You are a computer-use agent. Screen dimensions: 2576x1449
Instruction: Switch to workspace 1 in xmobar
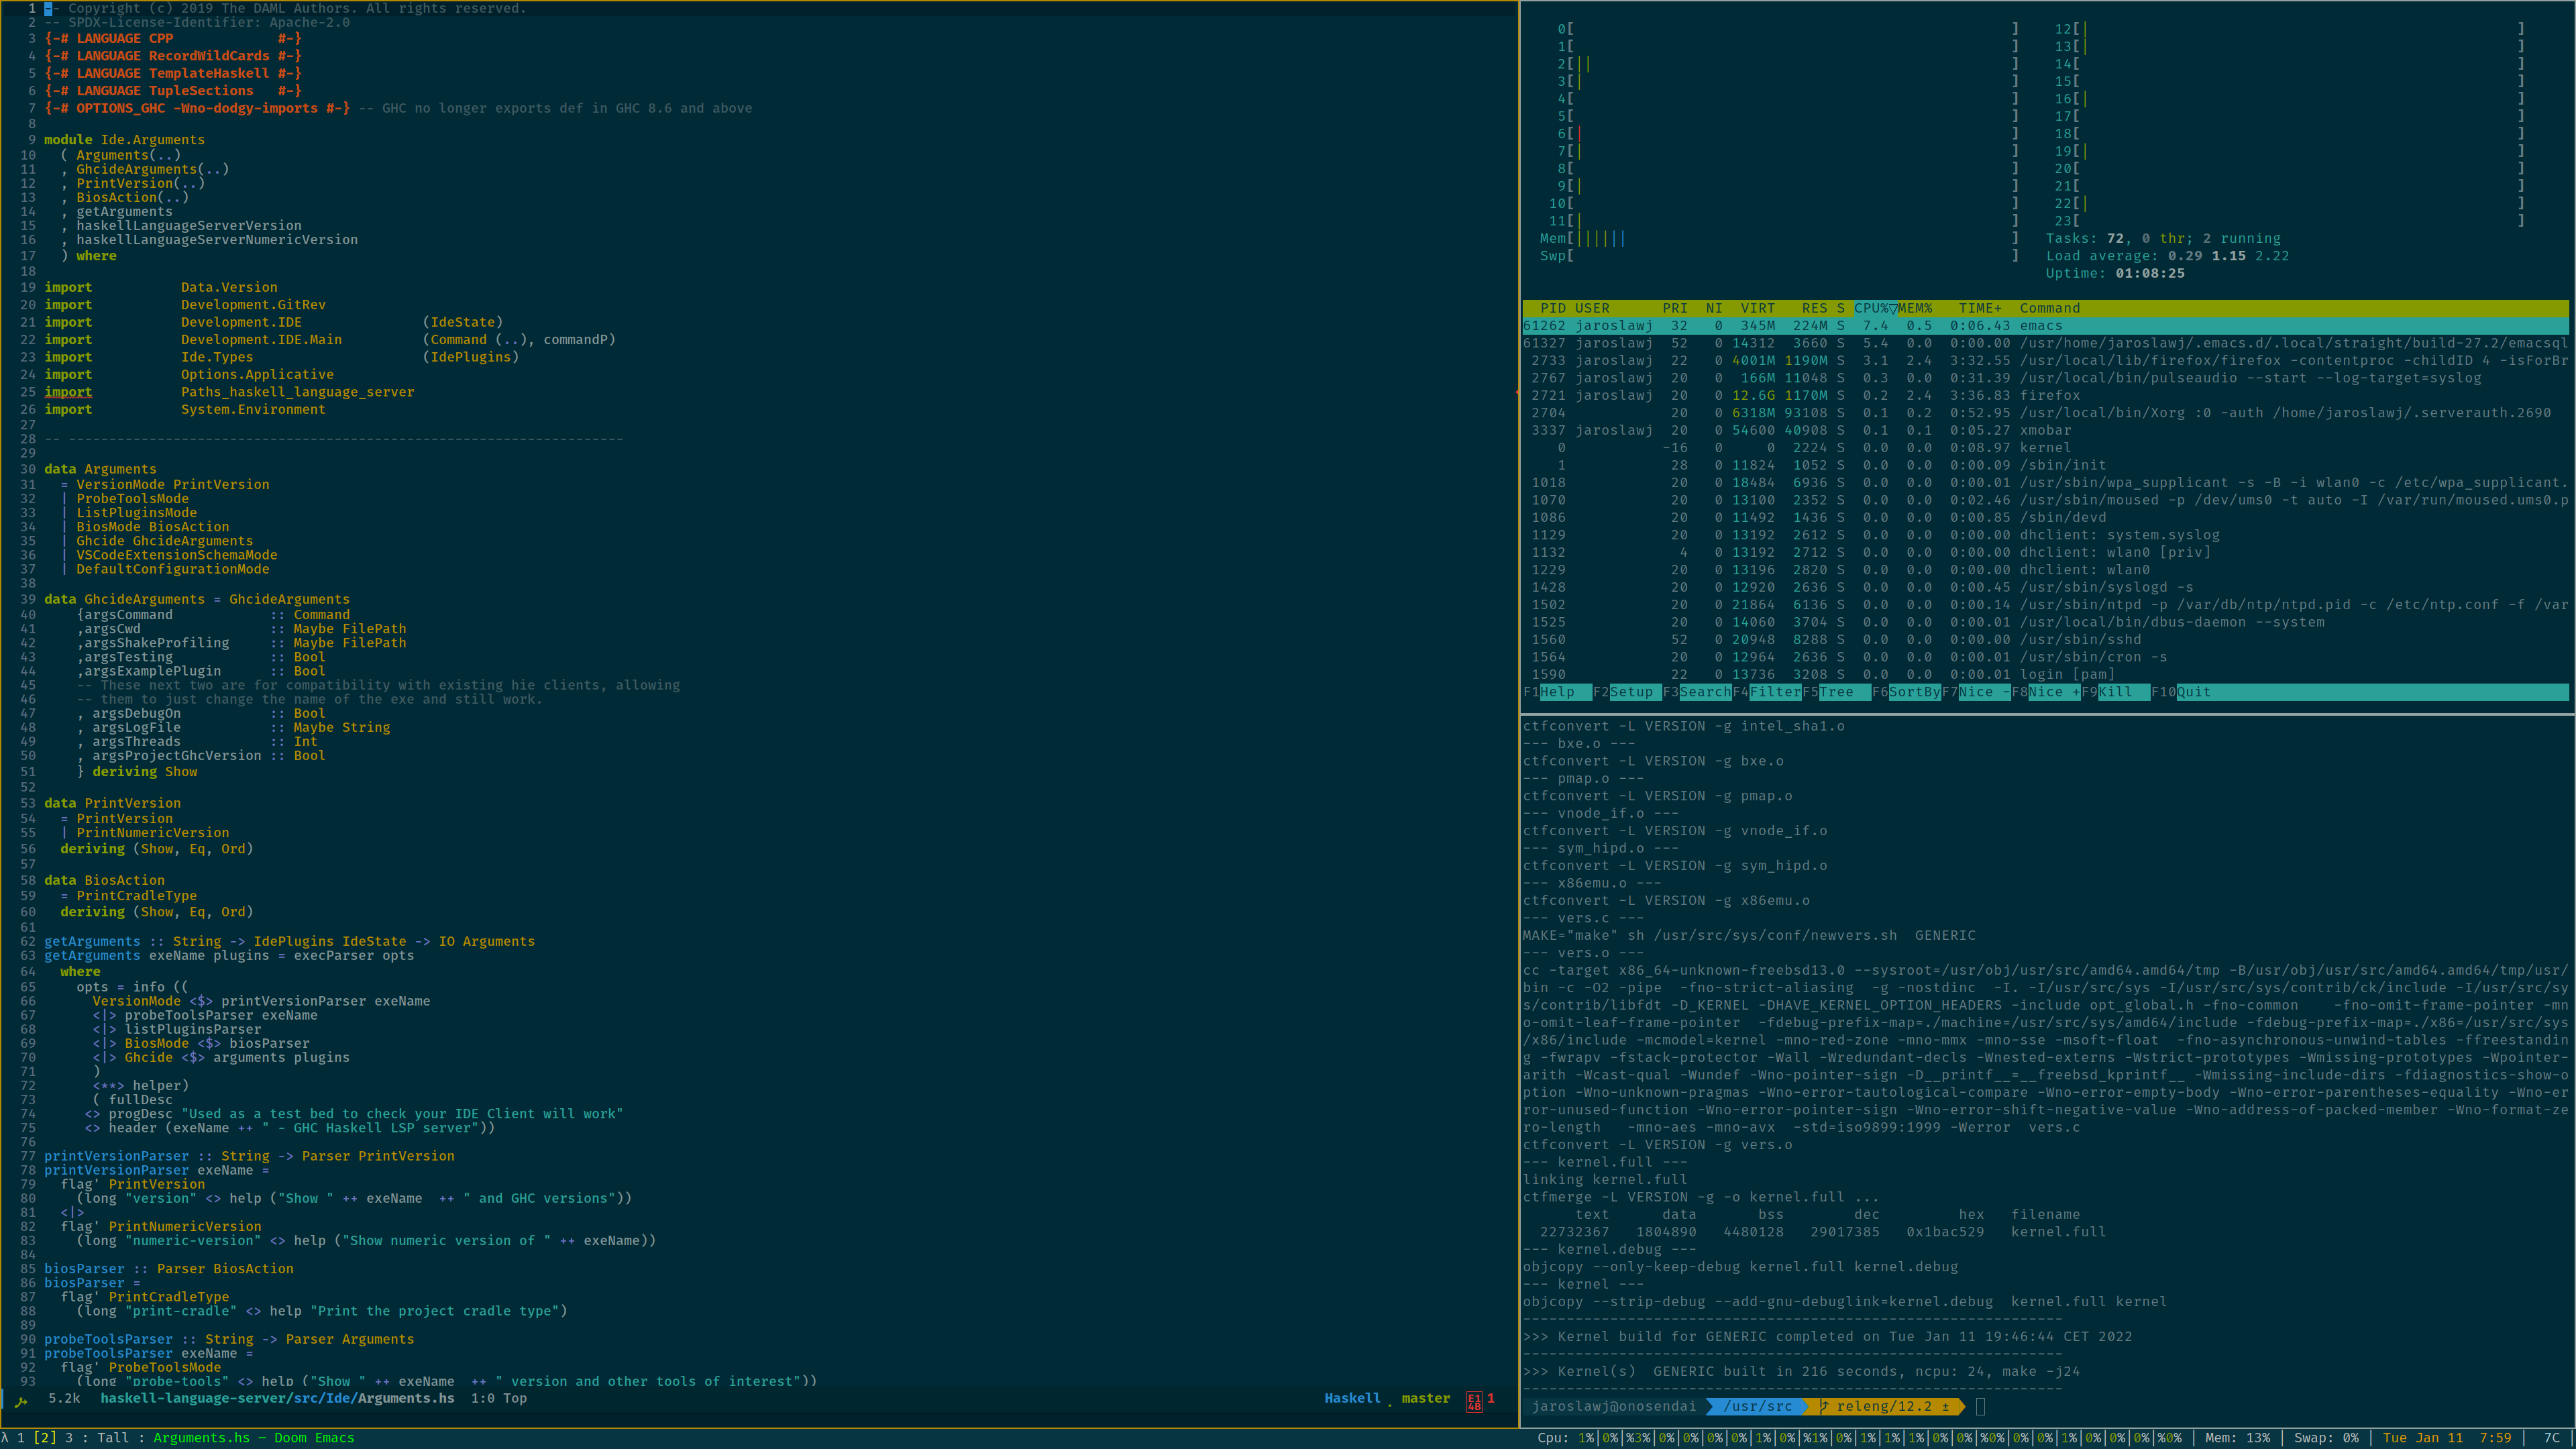tap(21, 1438)
